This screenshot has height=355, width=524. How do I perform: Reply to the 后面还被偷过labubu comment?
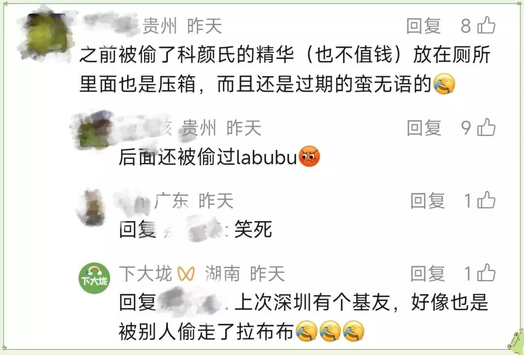(424, 128)
